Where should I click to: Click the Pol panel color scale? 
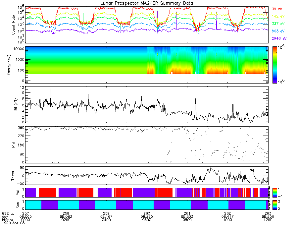tap(274, 193)
